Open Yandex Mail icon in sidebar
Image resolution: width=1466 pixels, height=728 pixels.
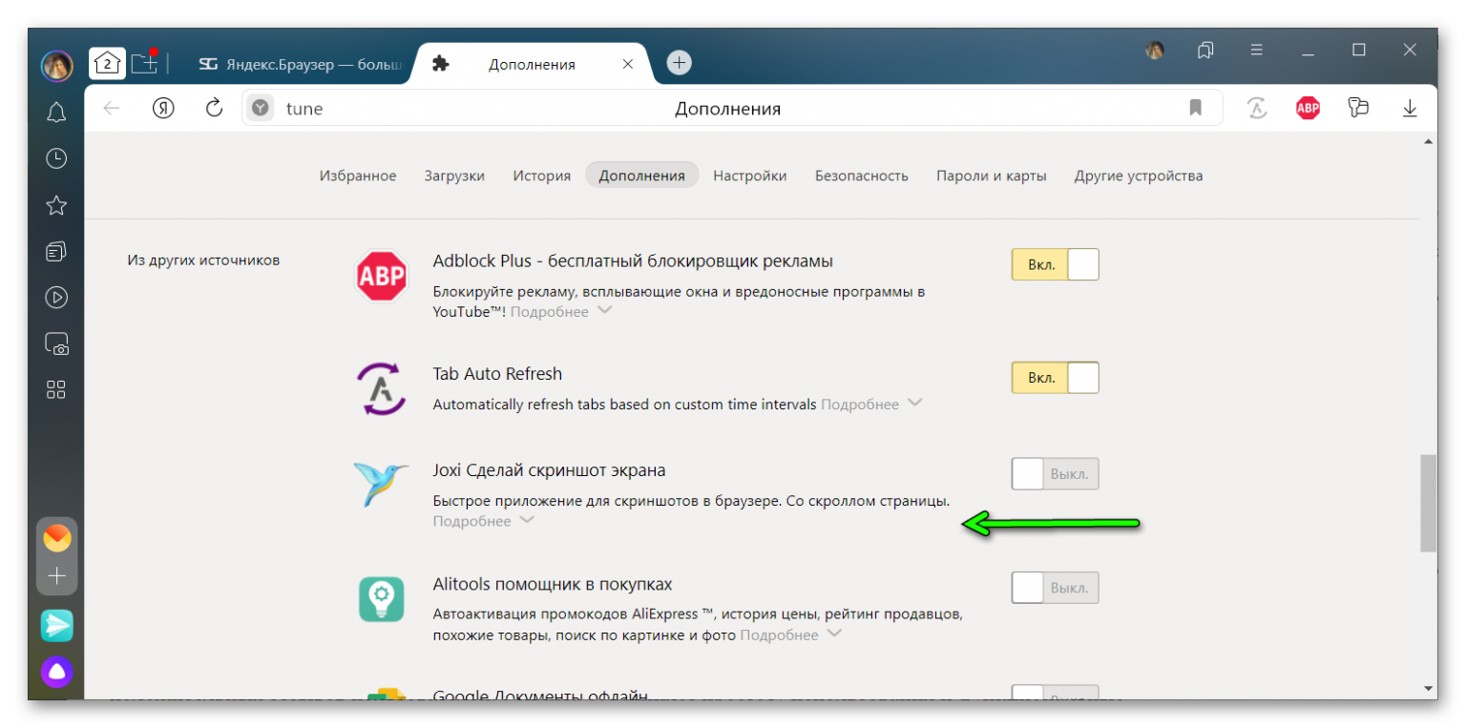57,538
